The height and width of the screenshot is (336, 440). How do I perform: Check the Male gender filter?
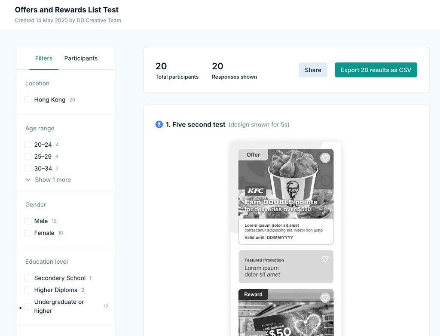click(x=28, y=221)
